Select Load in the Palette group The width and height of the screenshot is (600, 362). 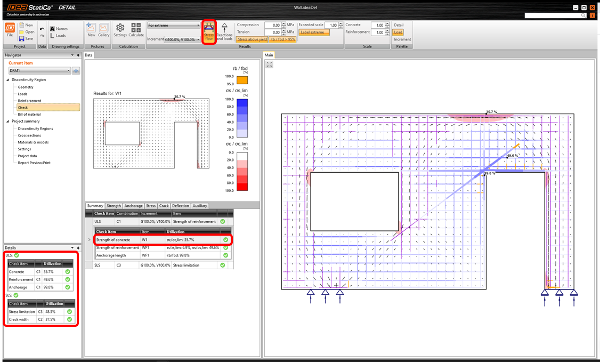pos(398,33)
